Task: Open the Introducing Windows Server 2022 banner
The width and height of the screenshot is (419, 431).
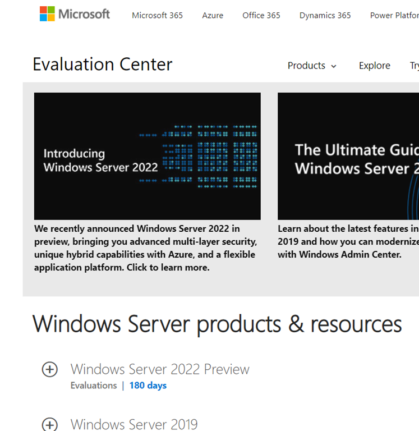Action: pyautogui.click(x=147, y=156)
